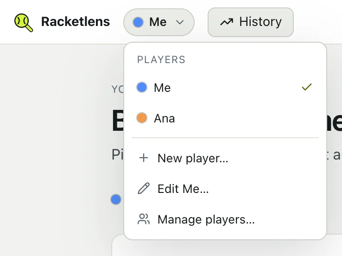This screenshot has height=256, width=342.
Task: Click the Racketlens tennis ball magnifier logo
Action: [x=24, y=22]
